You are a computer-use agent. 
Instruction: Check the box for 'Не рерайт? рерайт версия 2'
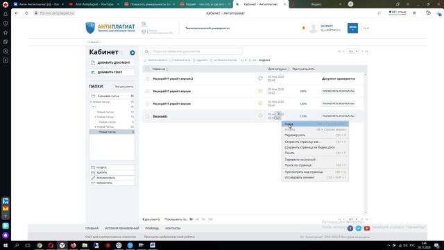pyautogui.click(x=147, y=78)
